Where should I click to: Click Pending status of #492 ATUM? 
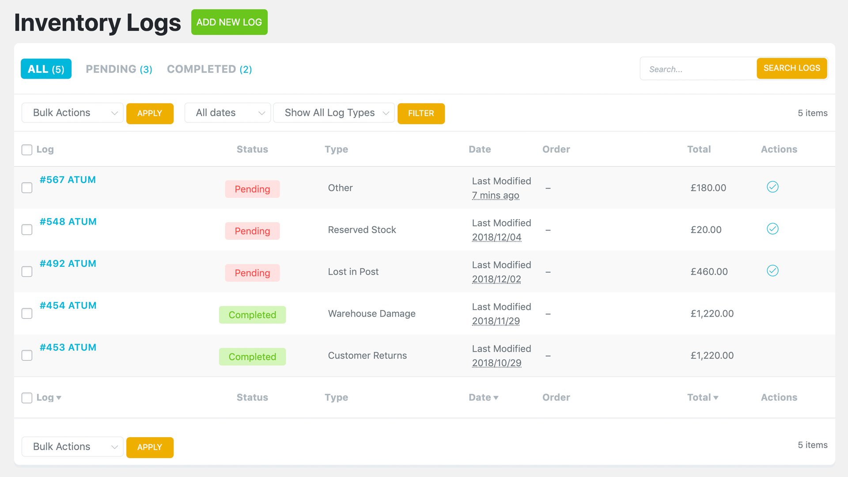tap(252, 273)
